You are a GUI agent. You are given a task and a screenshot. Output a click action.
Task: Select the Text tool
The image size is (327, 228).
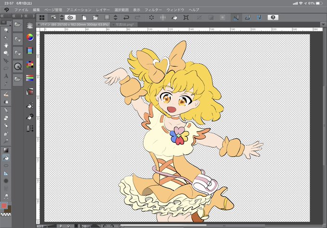pyautogui.click(x=6, y=76)
